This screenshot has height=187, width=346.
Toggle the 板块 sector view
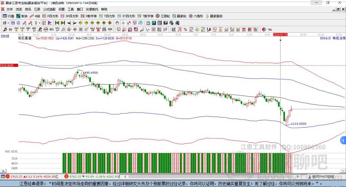coord(22,16)
